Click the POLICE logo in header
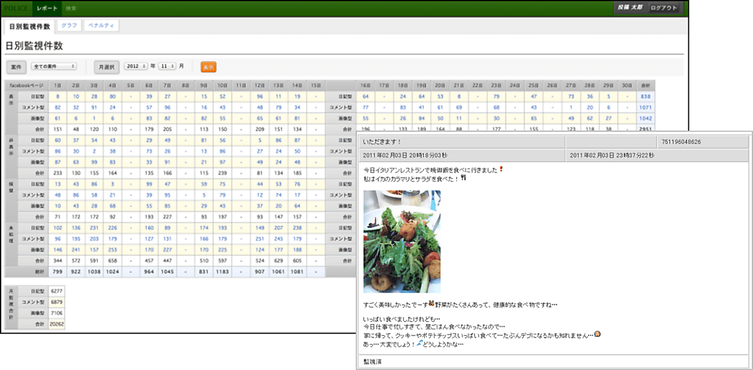Image resolution: width=753 pixels, height=370 pixels. (x=17, y=8)
